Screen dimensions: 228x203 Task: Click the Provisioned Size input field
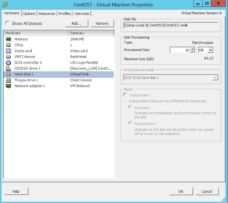[180, 50]
